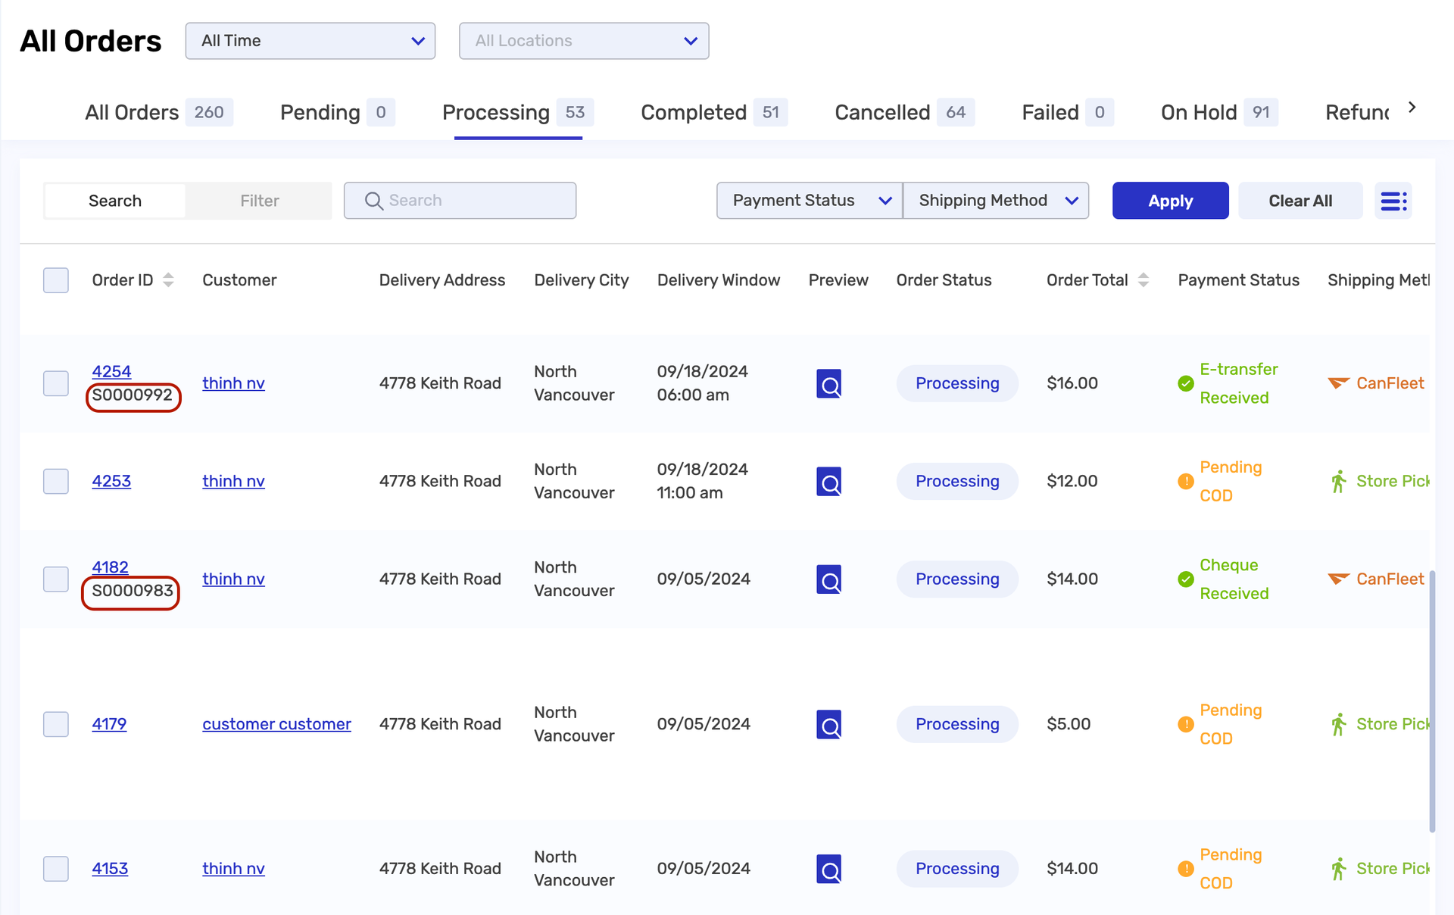Screen dimensions: 1454x915
Task: Open the All Locations dropdown
Action: (584, 41)
